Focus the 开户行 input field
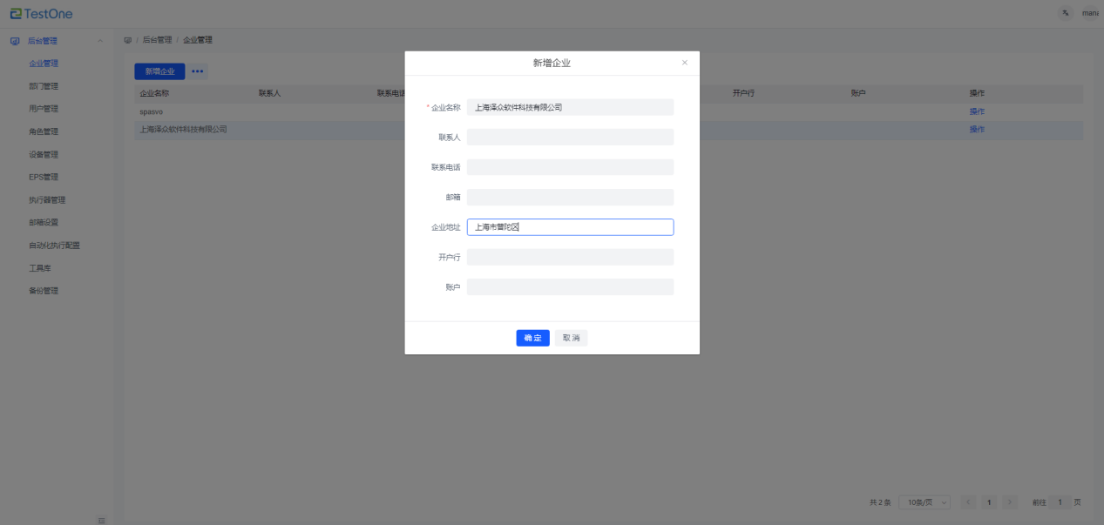1104x525 pixels. point(570,257)
